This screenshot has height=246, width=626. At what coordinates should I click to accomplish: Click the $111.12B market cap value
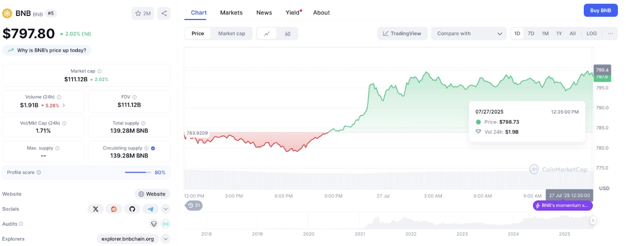pyautogui.click(x=76, y=79)
